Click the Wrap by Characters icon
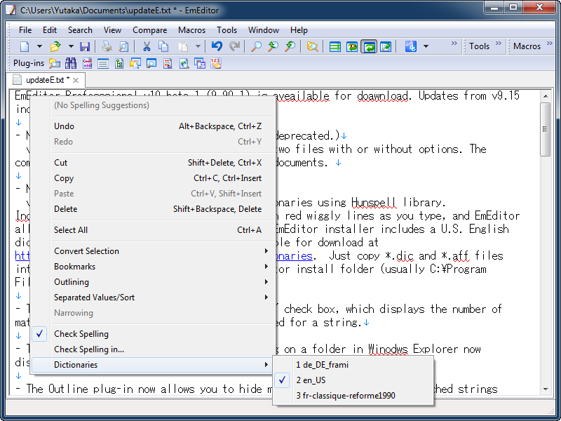This screenshot has width=561, height=421. 352,46
